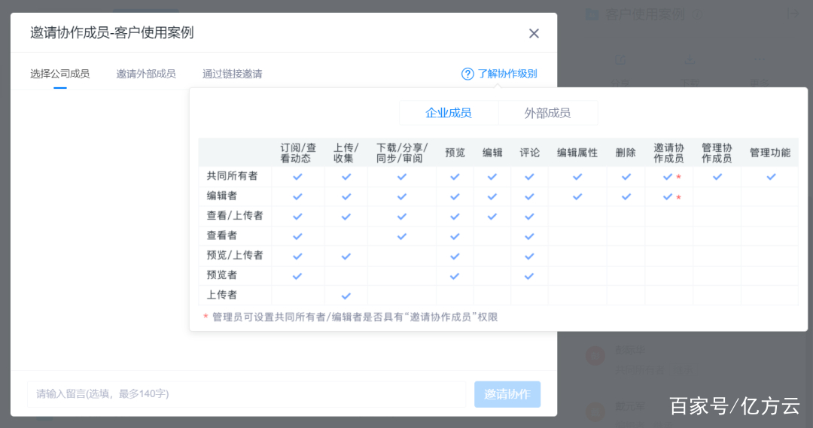Click 编辑者 checkmark under 下载/分享/同步/审阅
This screenshot has height=428, width=813.
402,197
